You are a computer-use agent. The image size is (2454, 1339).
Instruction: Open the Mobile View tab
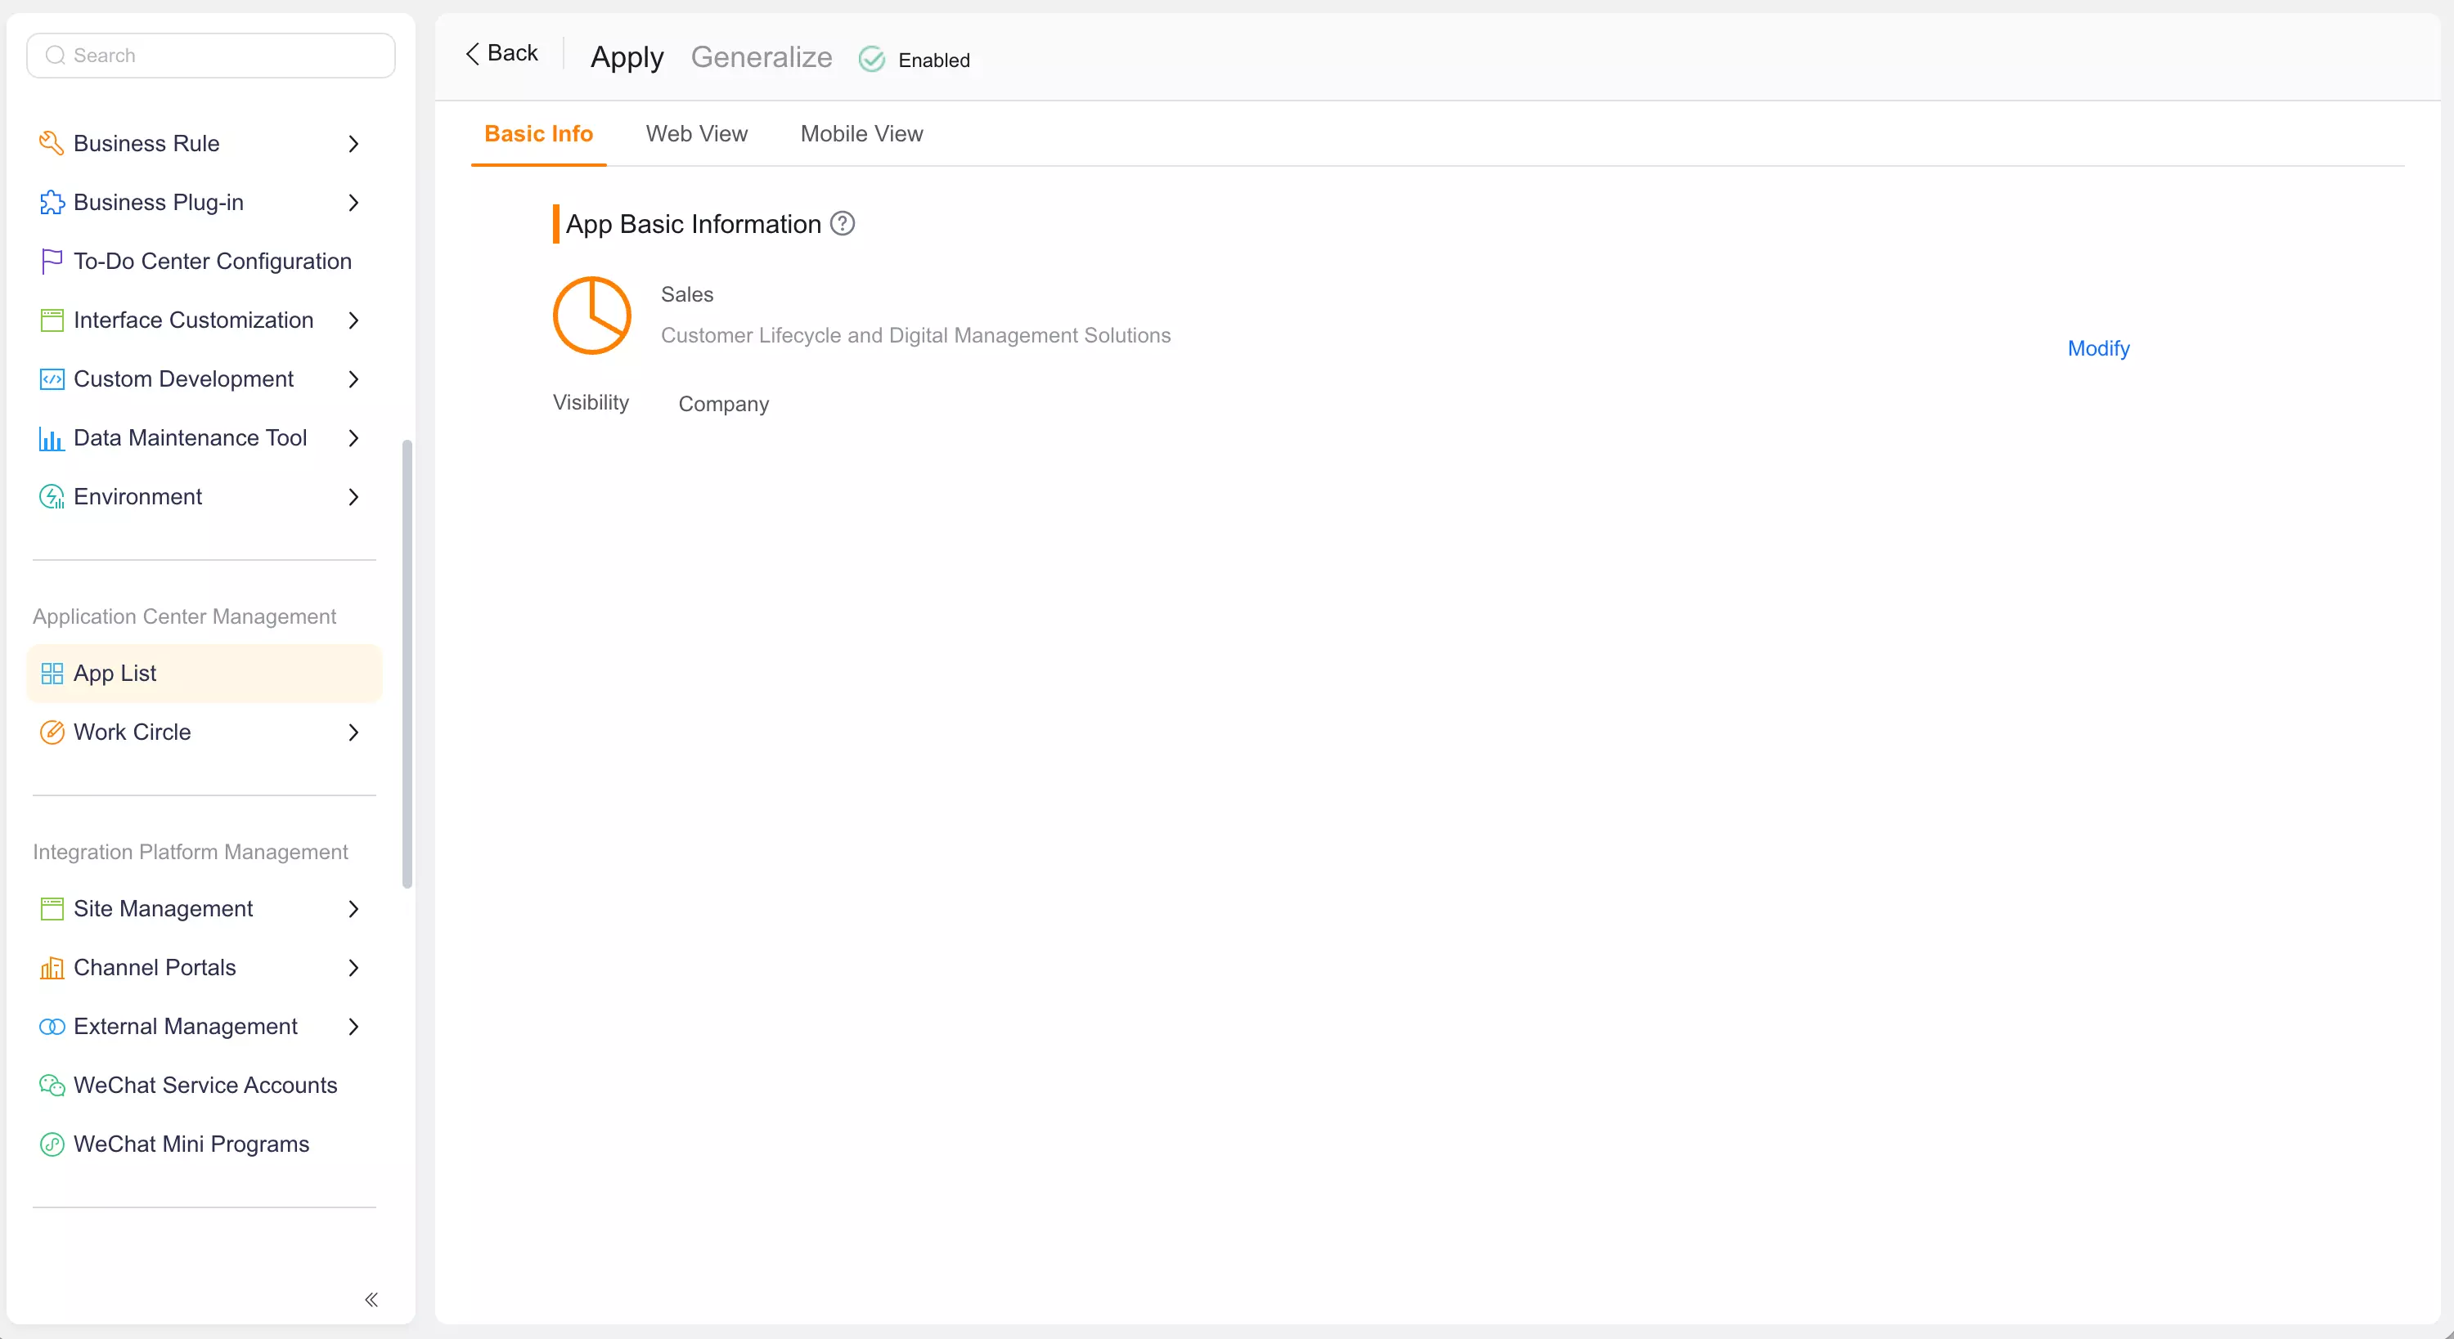pyautogui.click(x=861, y=134)
